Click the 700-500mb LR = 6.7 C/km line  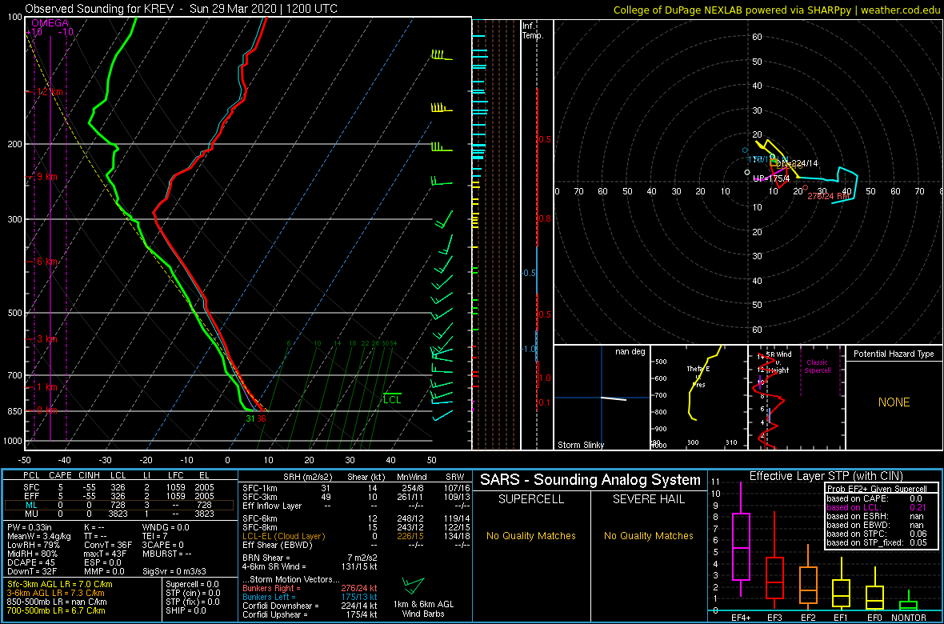[58, 610]
